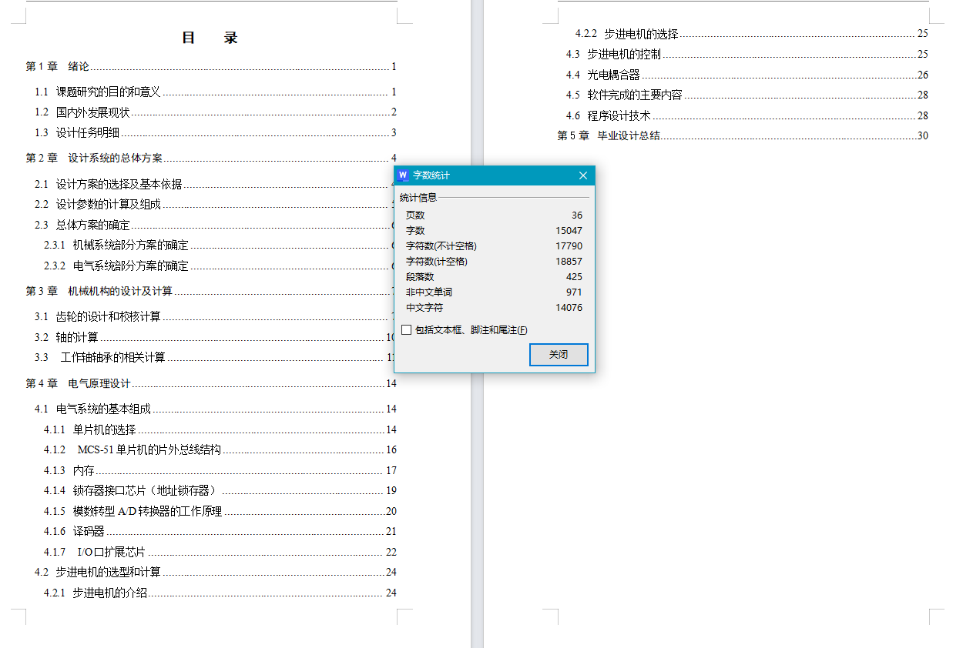Open 4.1.4 锁存器接口芯片 entry
Viewport: 963px width, 648px height.
220,490
